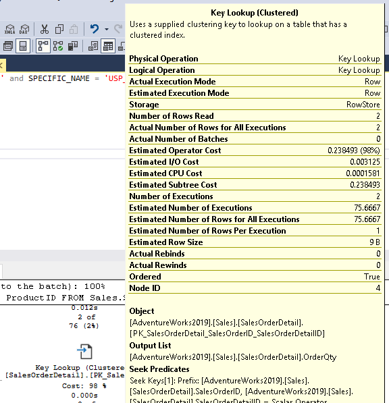
Task: Open the Undo history dropdown arrow
Action: tap(107, 29)
